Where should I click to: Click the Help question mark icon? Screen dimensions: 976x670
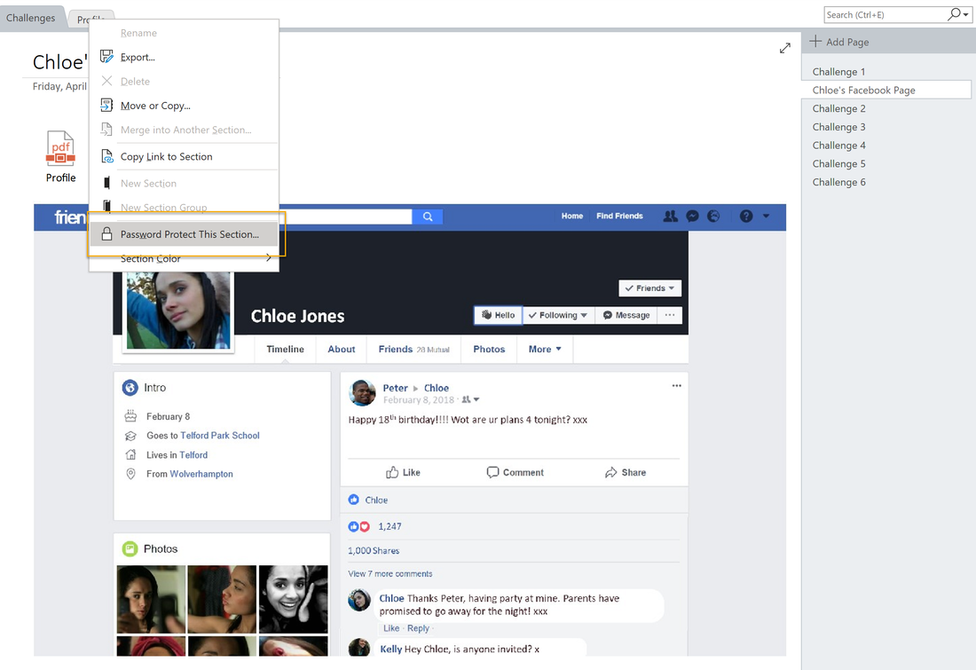tap(745, 216)
